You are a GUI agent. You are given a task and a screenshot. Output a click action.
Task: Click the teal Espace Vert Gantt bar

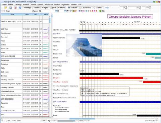[153, 54]
